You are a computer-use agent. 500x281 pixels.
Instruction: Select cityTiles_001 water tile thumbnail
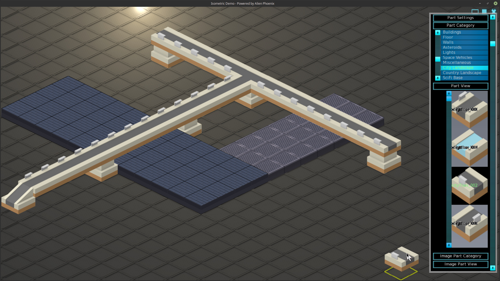tap(469, 148)
